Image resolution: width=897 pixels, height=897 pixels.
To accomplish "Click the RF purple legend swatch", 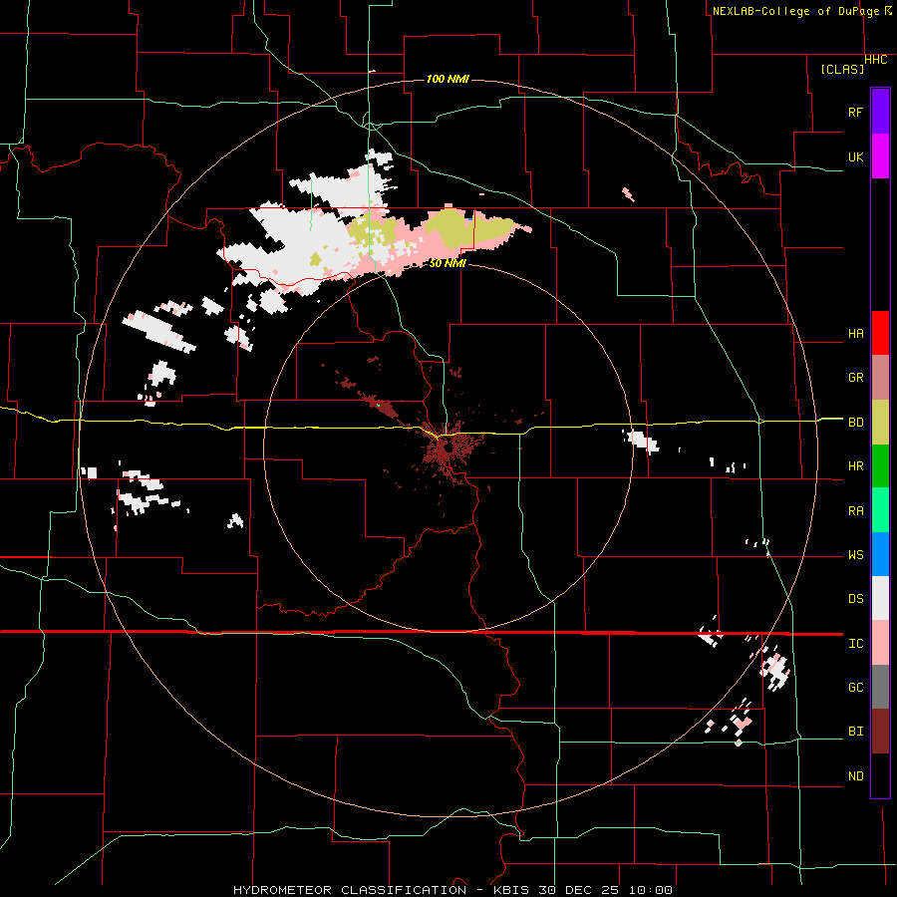I will click(x=880, y=112).
